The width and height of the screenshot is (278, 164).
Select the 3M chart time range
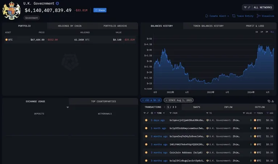click(267, 32)
